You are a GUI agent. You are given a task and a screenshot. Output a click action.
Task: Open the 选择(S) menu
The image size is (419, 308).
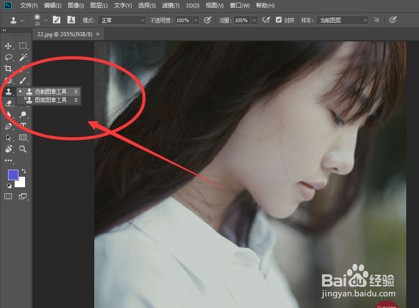coord(147,6)
